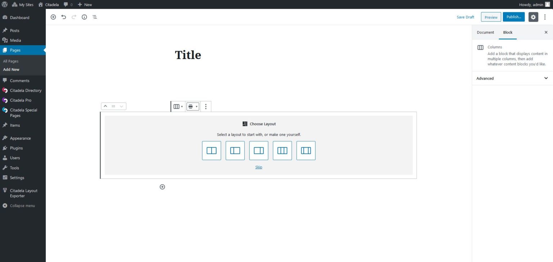Click the editor Settings gear icon
This screenshot has height=262, width=553.
(533, 17)
